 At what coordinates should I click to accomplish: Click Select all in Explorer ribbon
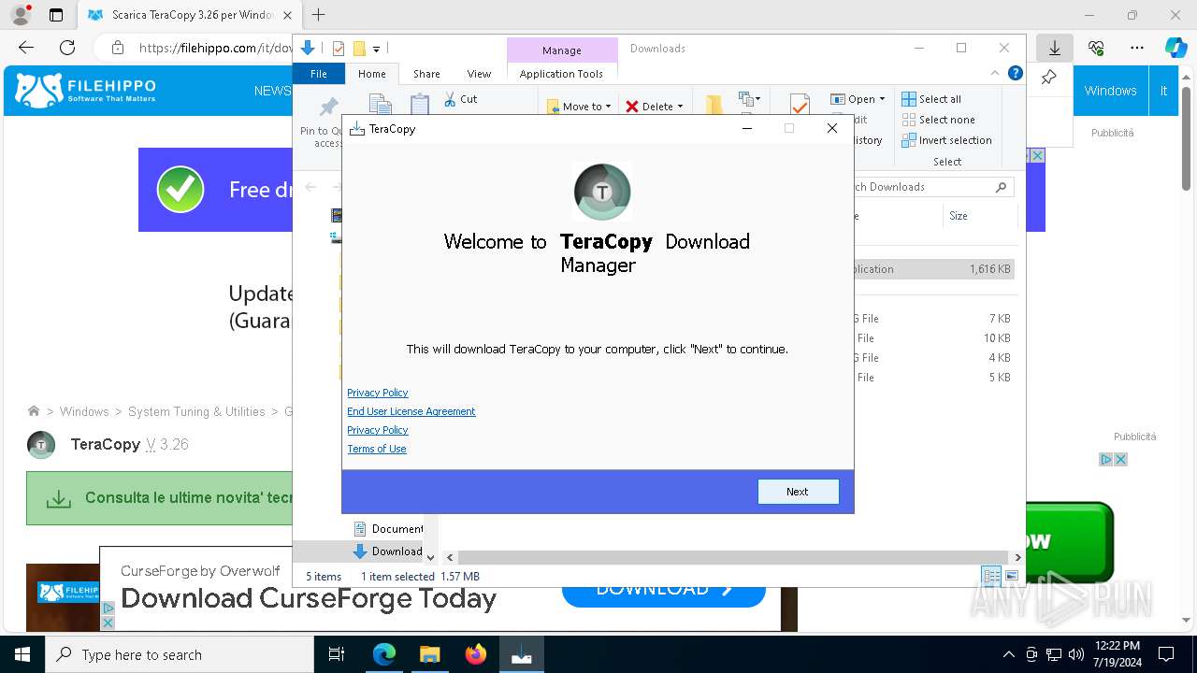point(931,99)
